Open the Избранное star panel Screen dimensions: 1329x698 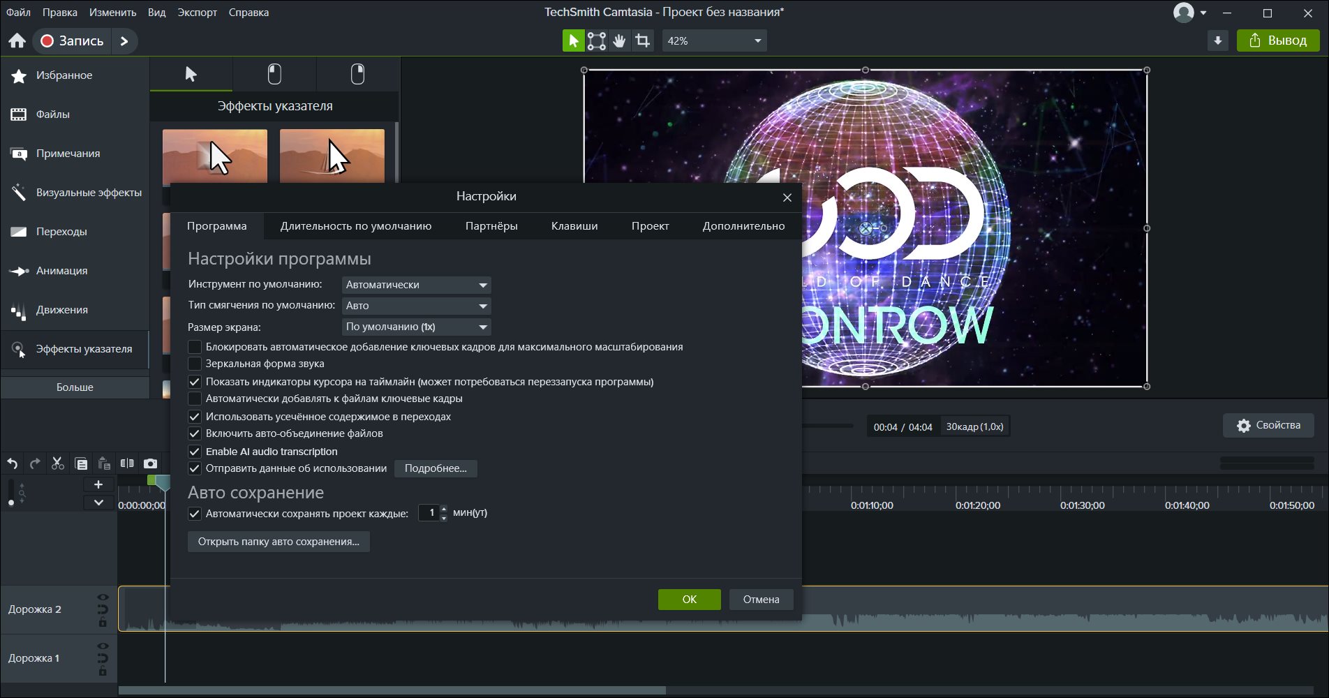pyautogui.click(x=75, y=75)
